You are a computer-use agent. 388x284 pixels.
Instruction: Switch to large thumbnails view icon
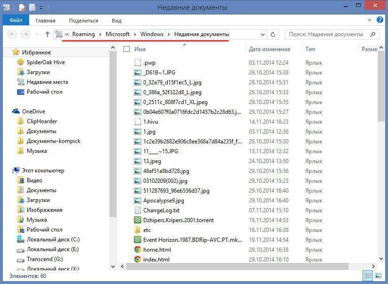point(379,276)
